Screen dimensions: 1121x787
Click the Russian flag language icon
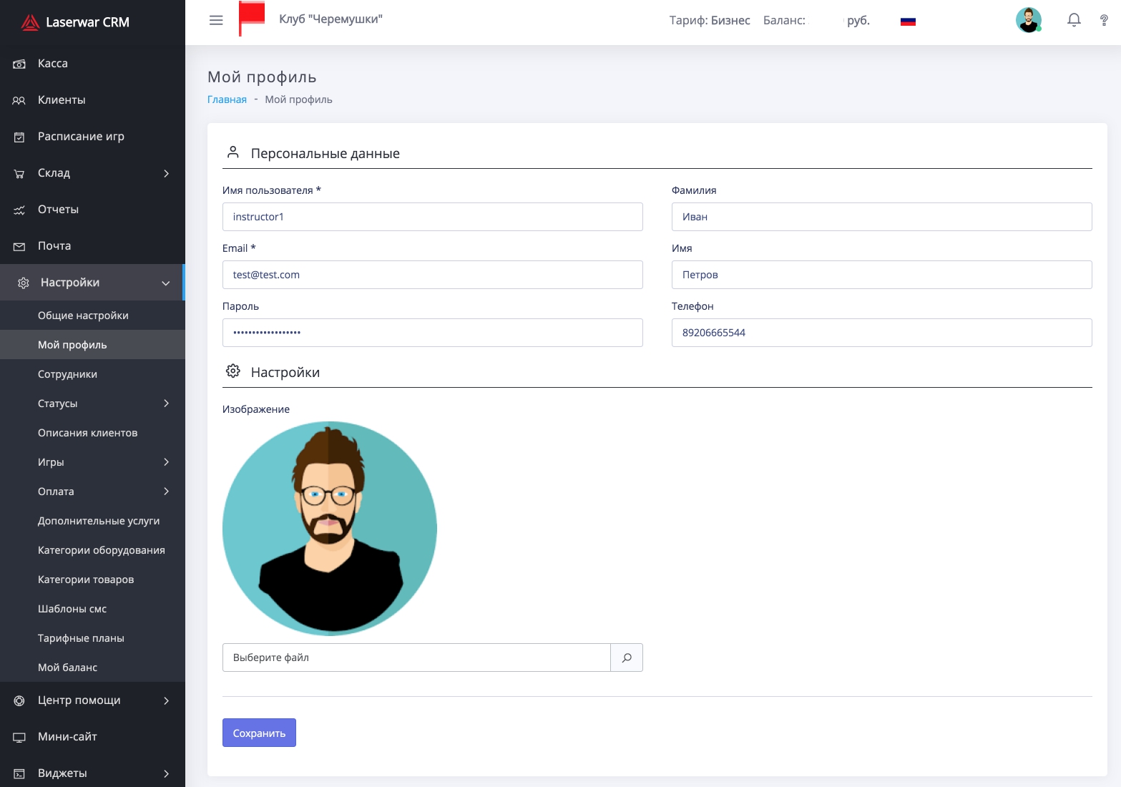(x=908, y=21)
